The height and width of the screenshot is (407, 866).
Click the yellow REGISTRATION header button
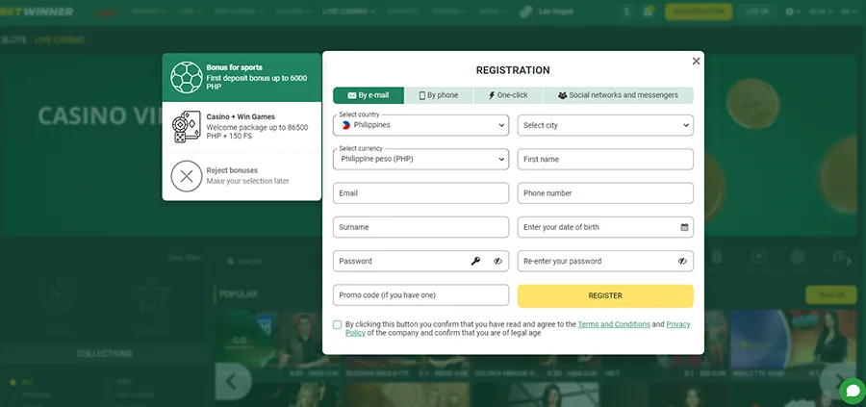(x=699, y=12)
